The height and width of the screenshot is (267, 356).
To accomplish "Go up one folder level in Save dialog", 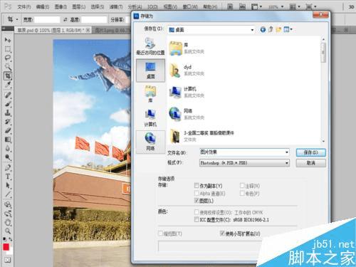I will click(271, 29).
